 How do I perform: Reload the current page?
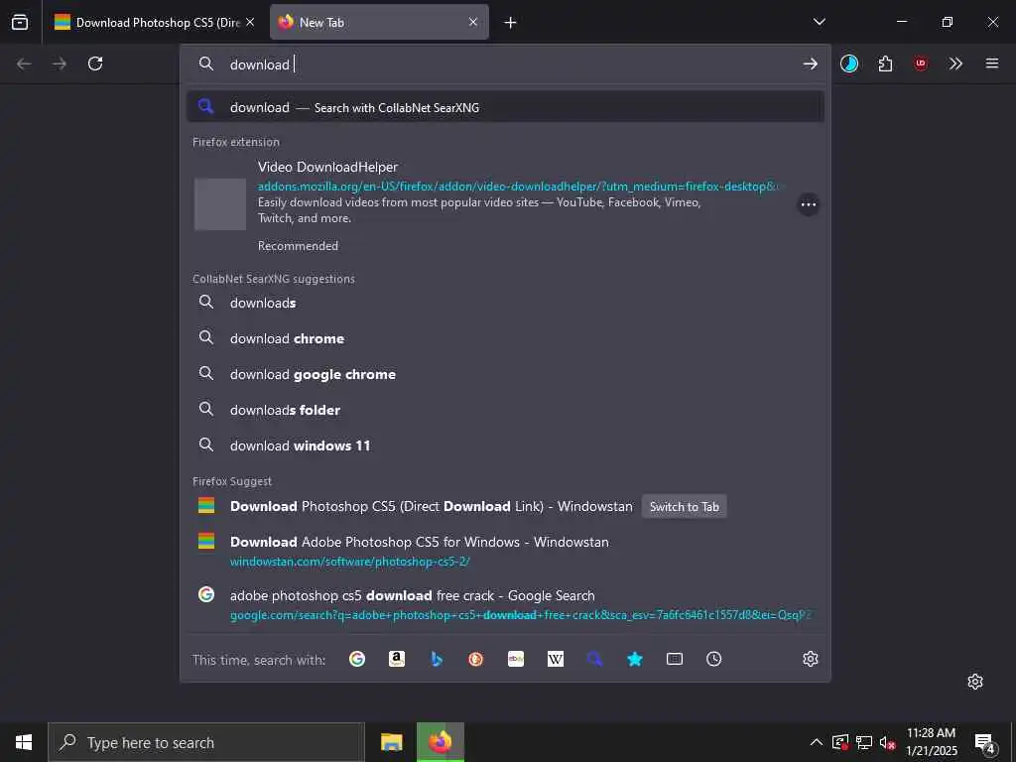point(95,63)
